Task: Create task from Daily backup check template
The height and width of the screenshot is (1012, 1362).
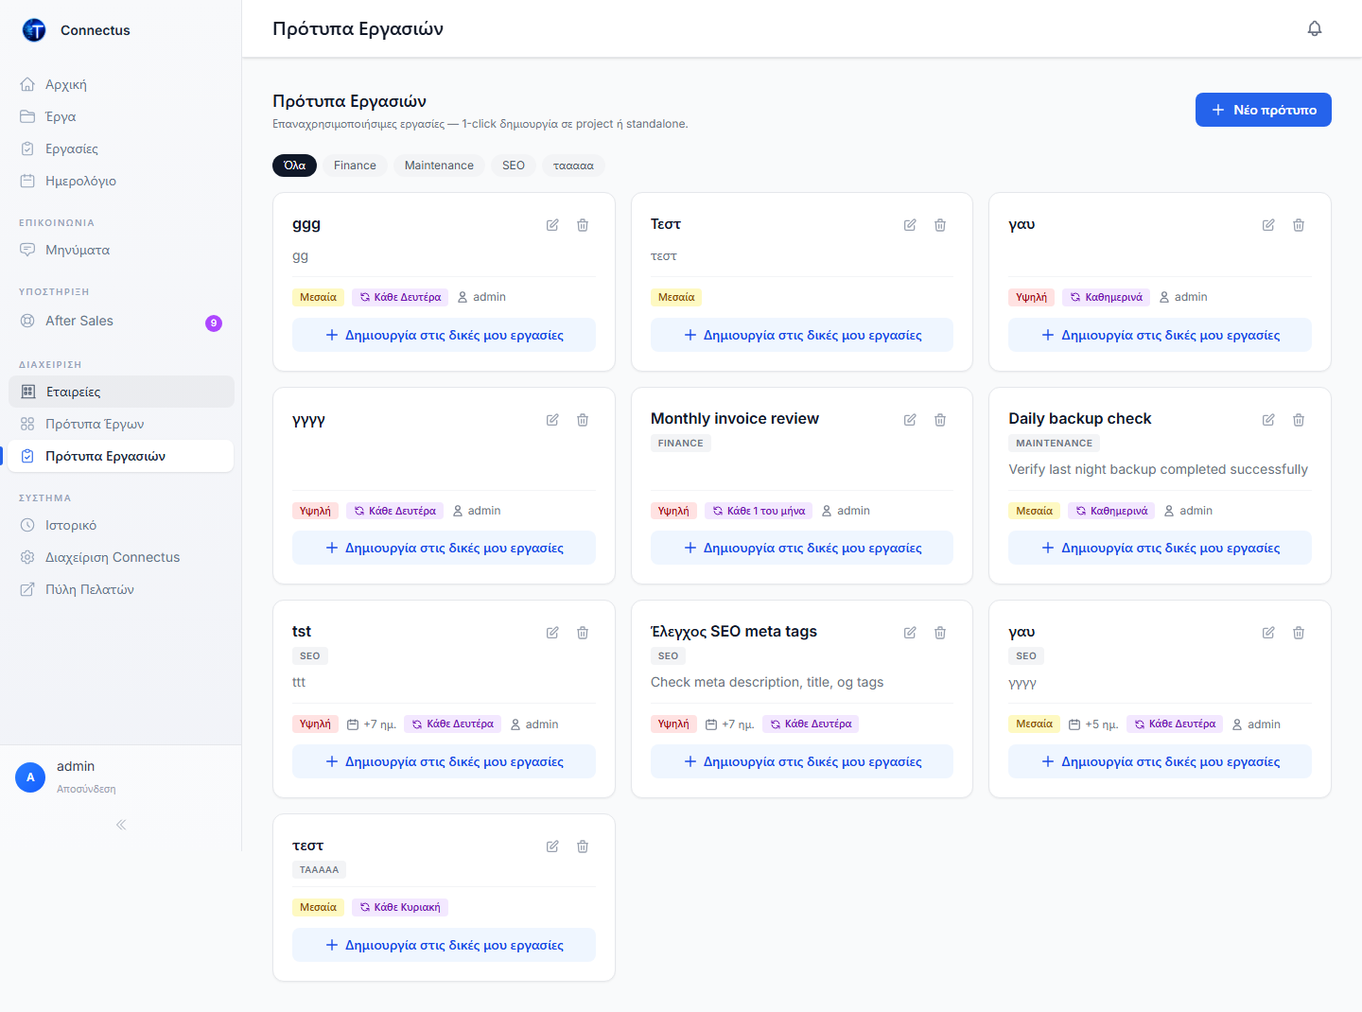Action: 1160,548
